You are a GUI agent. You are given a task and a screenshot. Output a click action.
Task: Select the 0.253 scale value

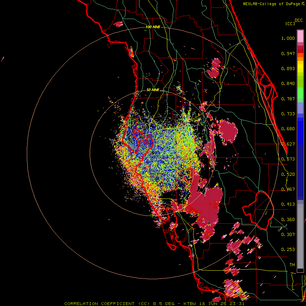point(288,250)
